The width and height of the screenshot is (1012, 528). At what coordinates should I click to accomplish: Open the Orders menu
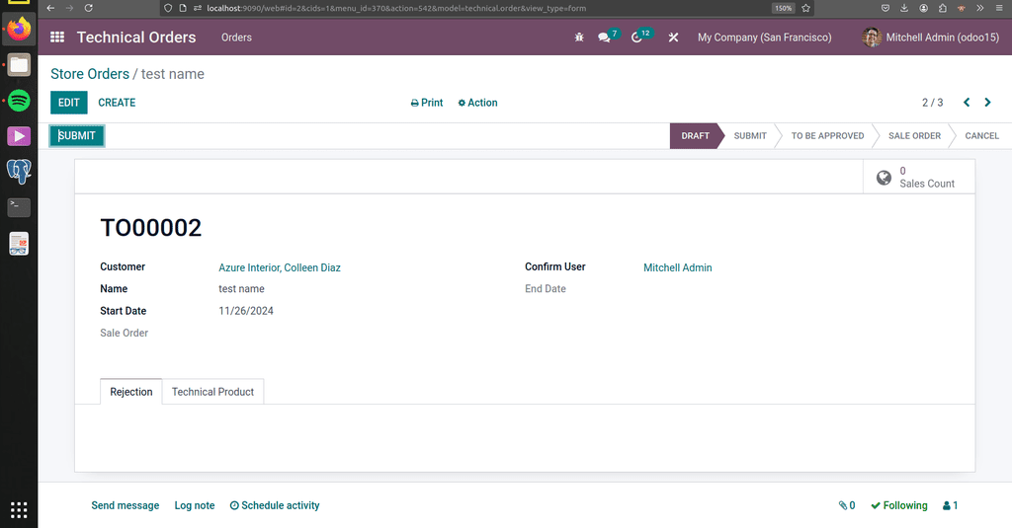coord(236,38)
